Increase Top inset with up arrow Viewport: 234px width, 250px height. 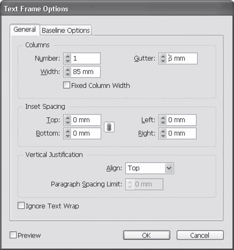coord(67,118)
